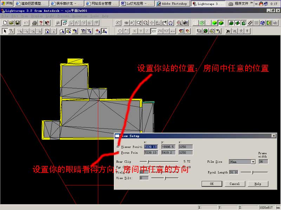Image resolution: width=281 pixels, height=210 pixels.
Task: Select the query select tool
Action: 11,31
